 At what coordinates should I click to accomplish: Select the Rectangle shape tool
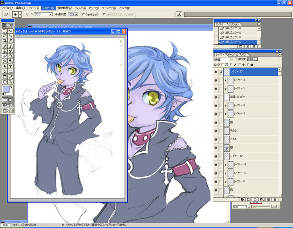tap(11, 71)
